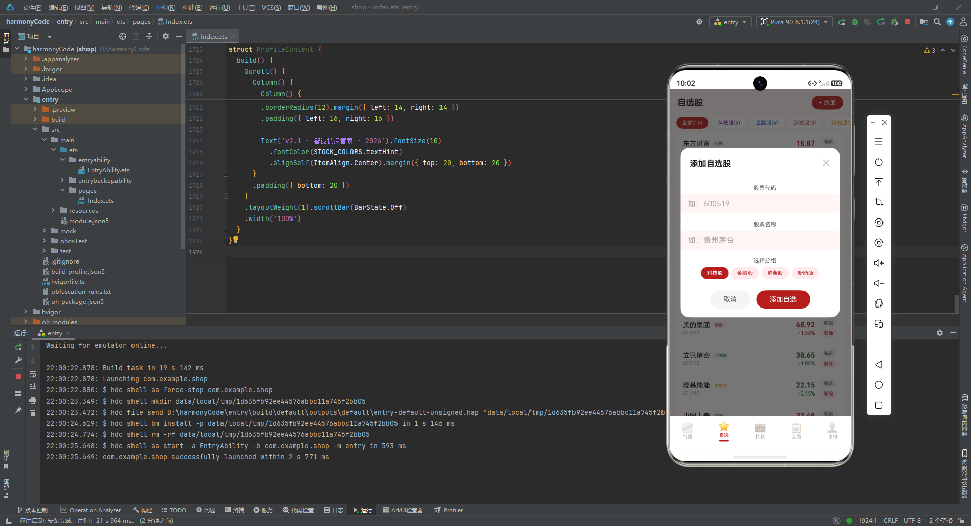
Task: Toggle the 终端 terminal tool window
Action: [235, 510]
